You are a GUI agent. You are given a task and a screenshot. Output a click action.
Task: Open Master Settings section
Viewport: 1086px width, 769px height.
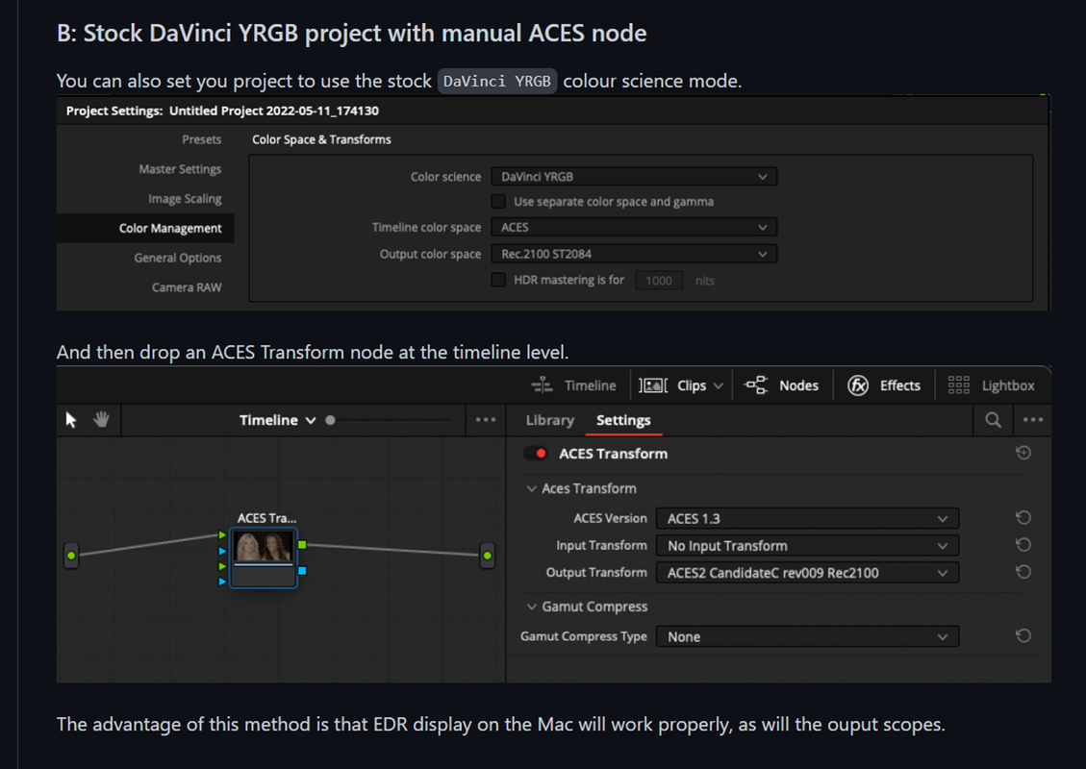click(x=180, y=169)
